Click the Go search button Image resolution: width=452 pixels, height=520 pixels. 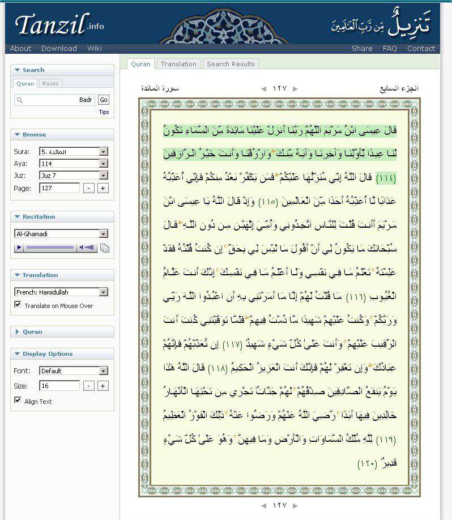coord(103,100)
